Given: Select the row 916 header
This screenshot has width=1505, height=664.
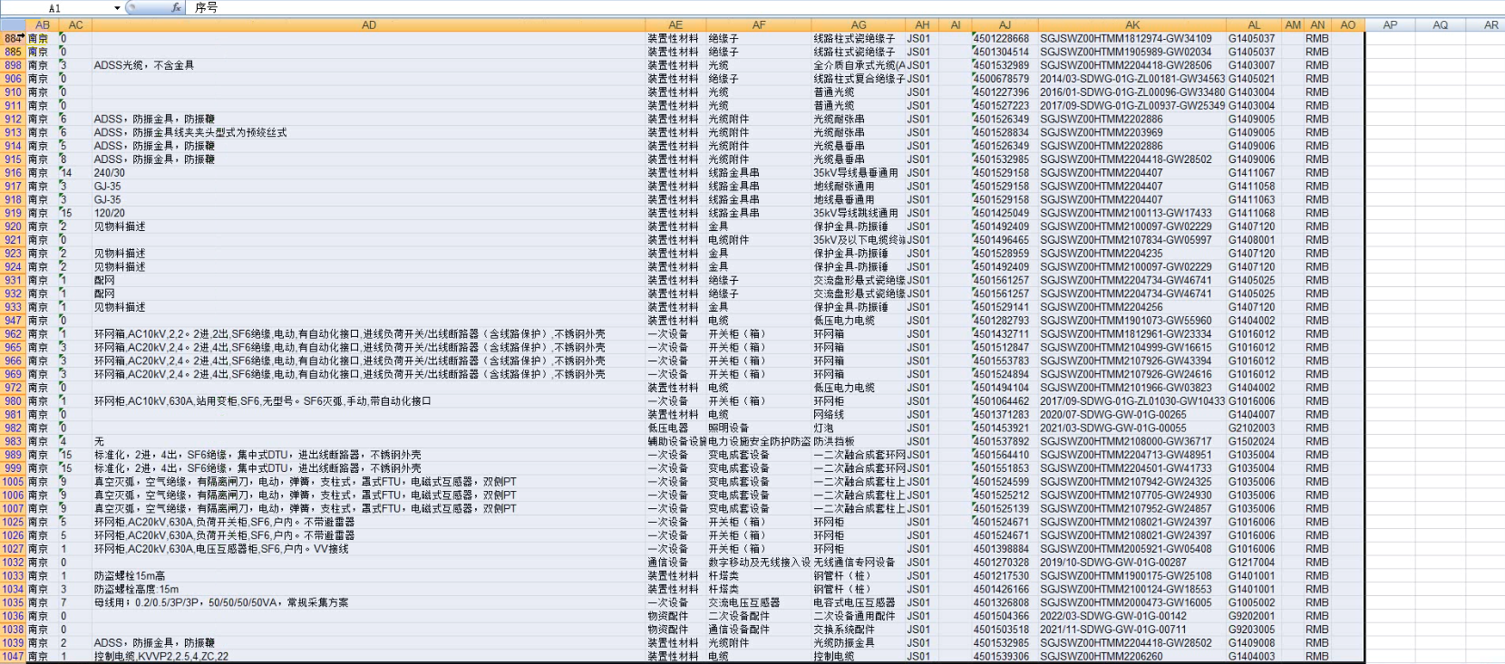Looking at the screenshot, I should [13, 173].
